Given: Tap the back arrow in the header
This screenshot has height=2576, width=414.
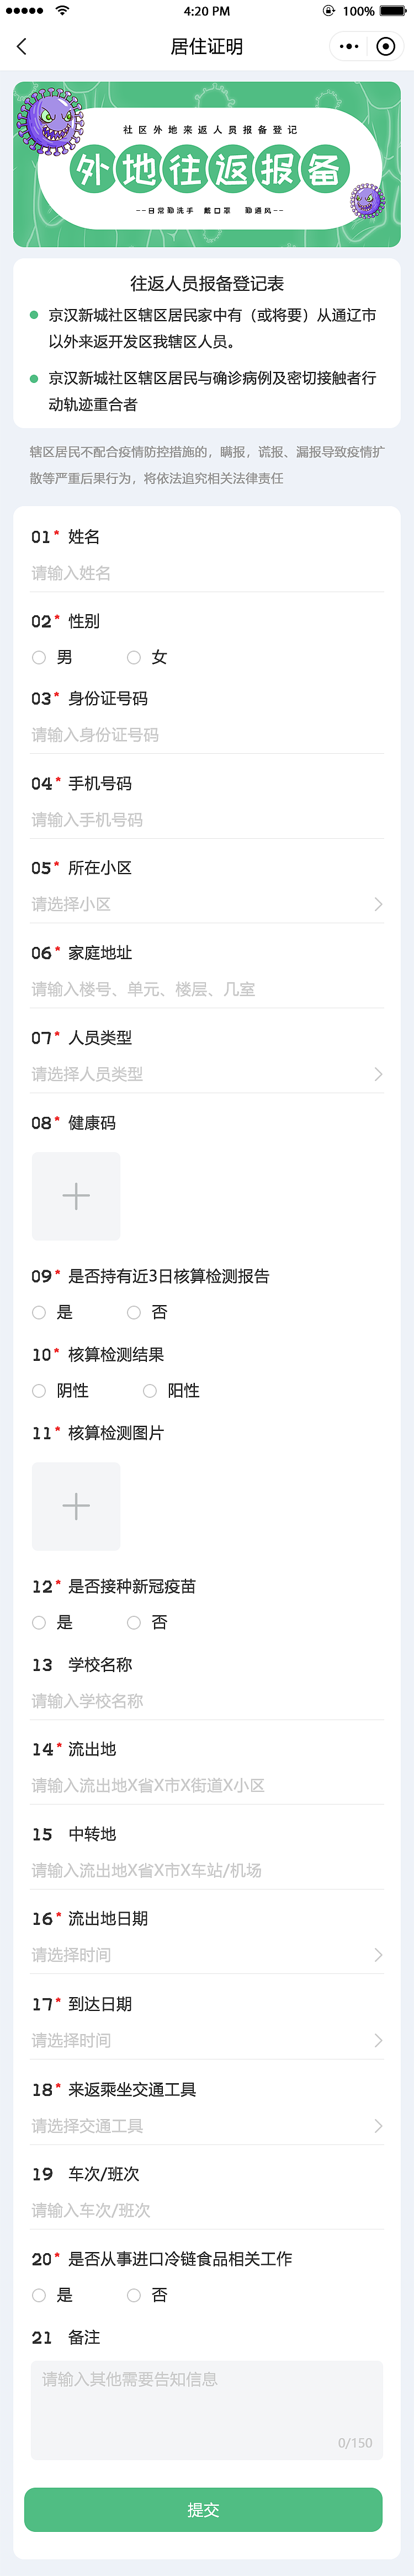Looking at the screenshot, I should 22,46.
